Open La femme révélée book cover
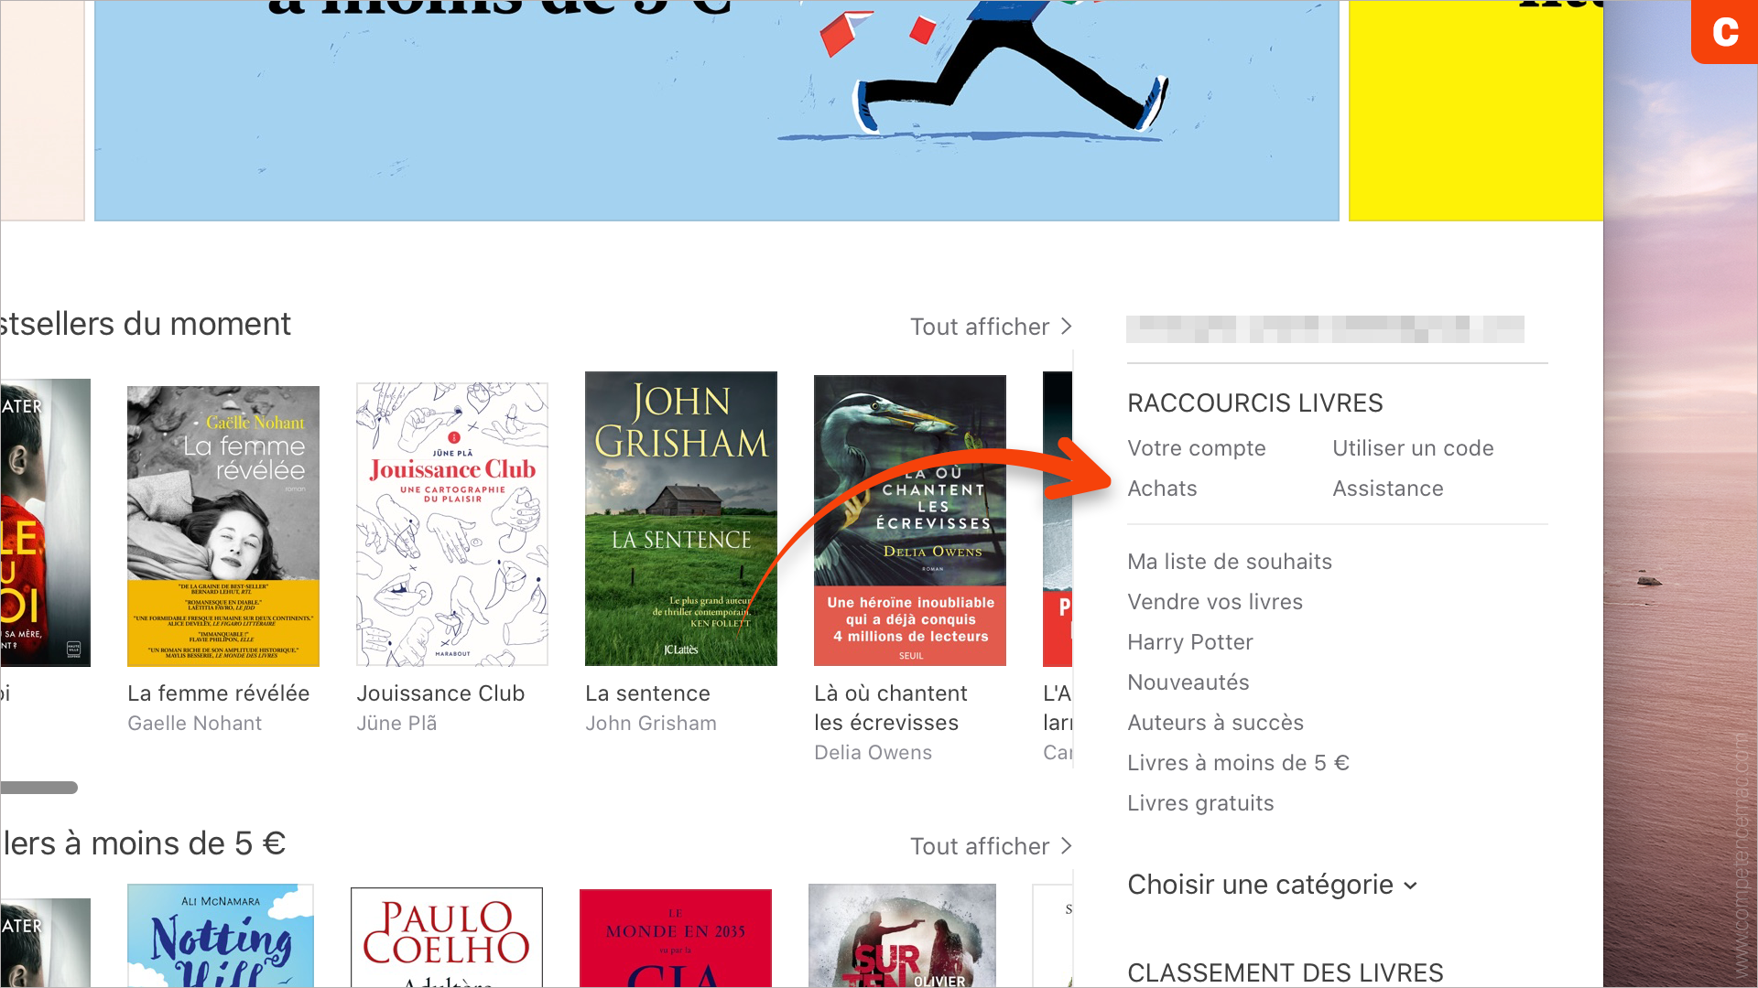The width and height of the screenshot is (1758, 988). [223, 526]
